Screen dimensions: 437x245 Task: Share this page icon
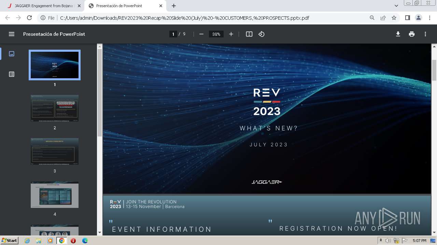[383, 18]
